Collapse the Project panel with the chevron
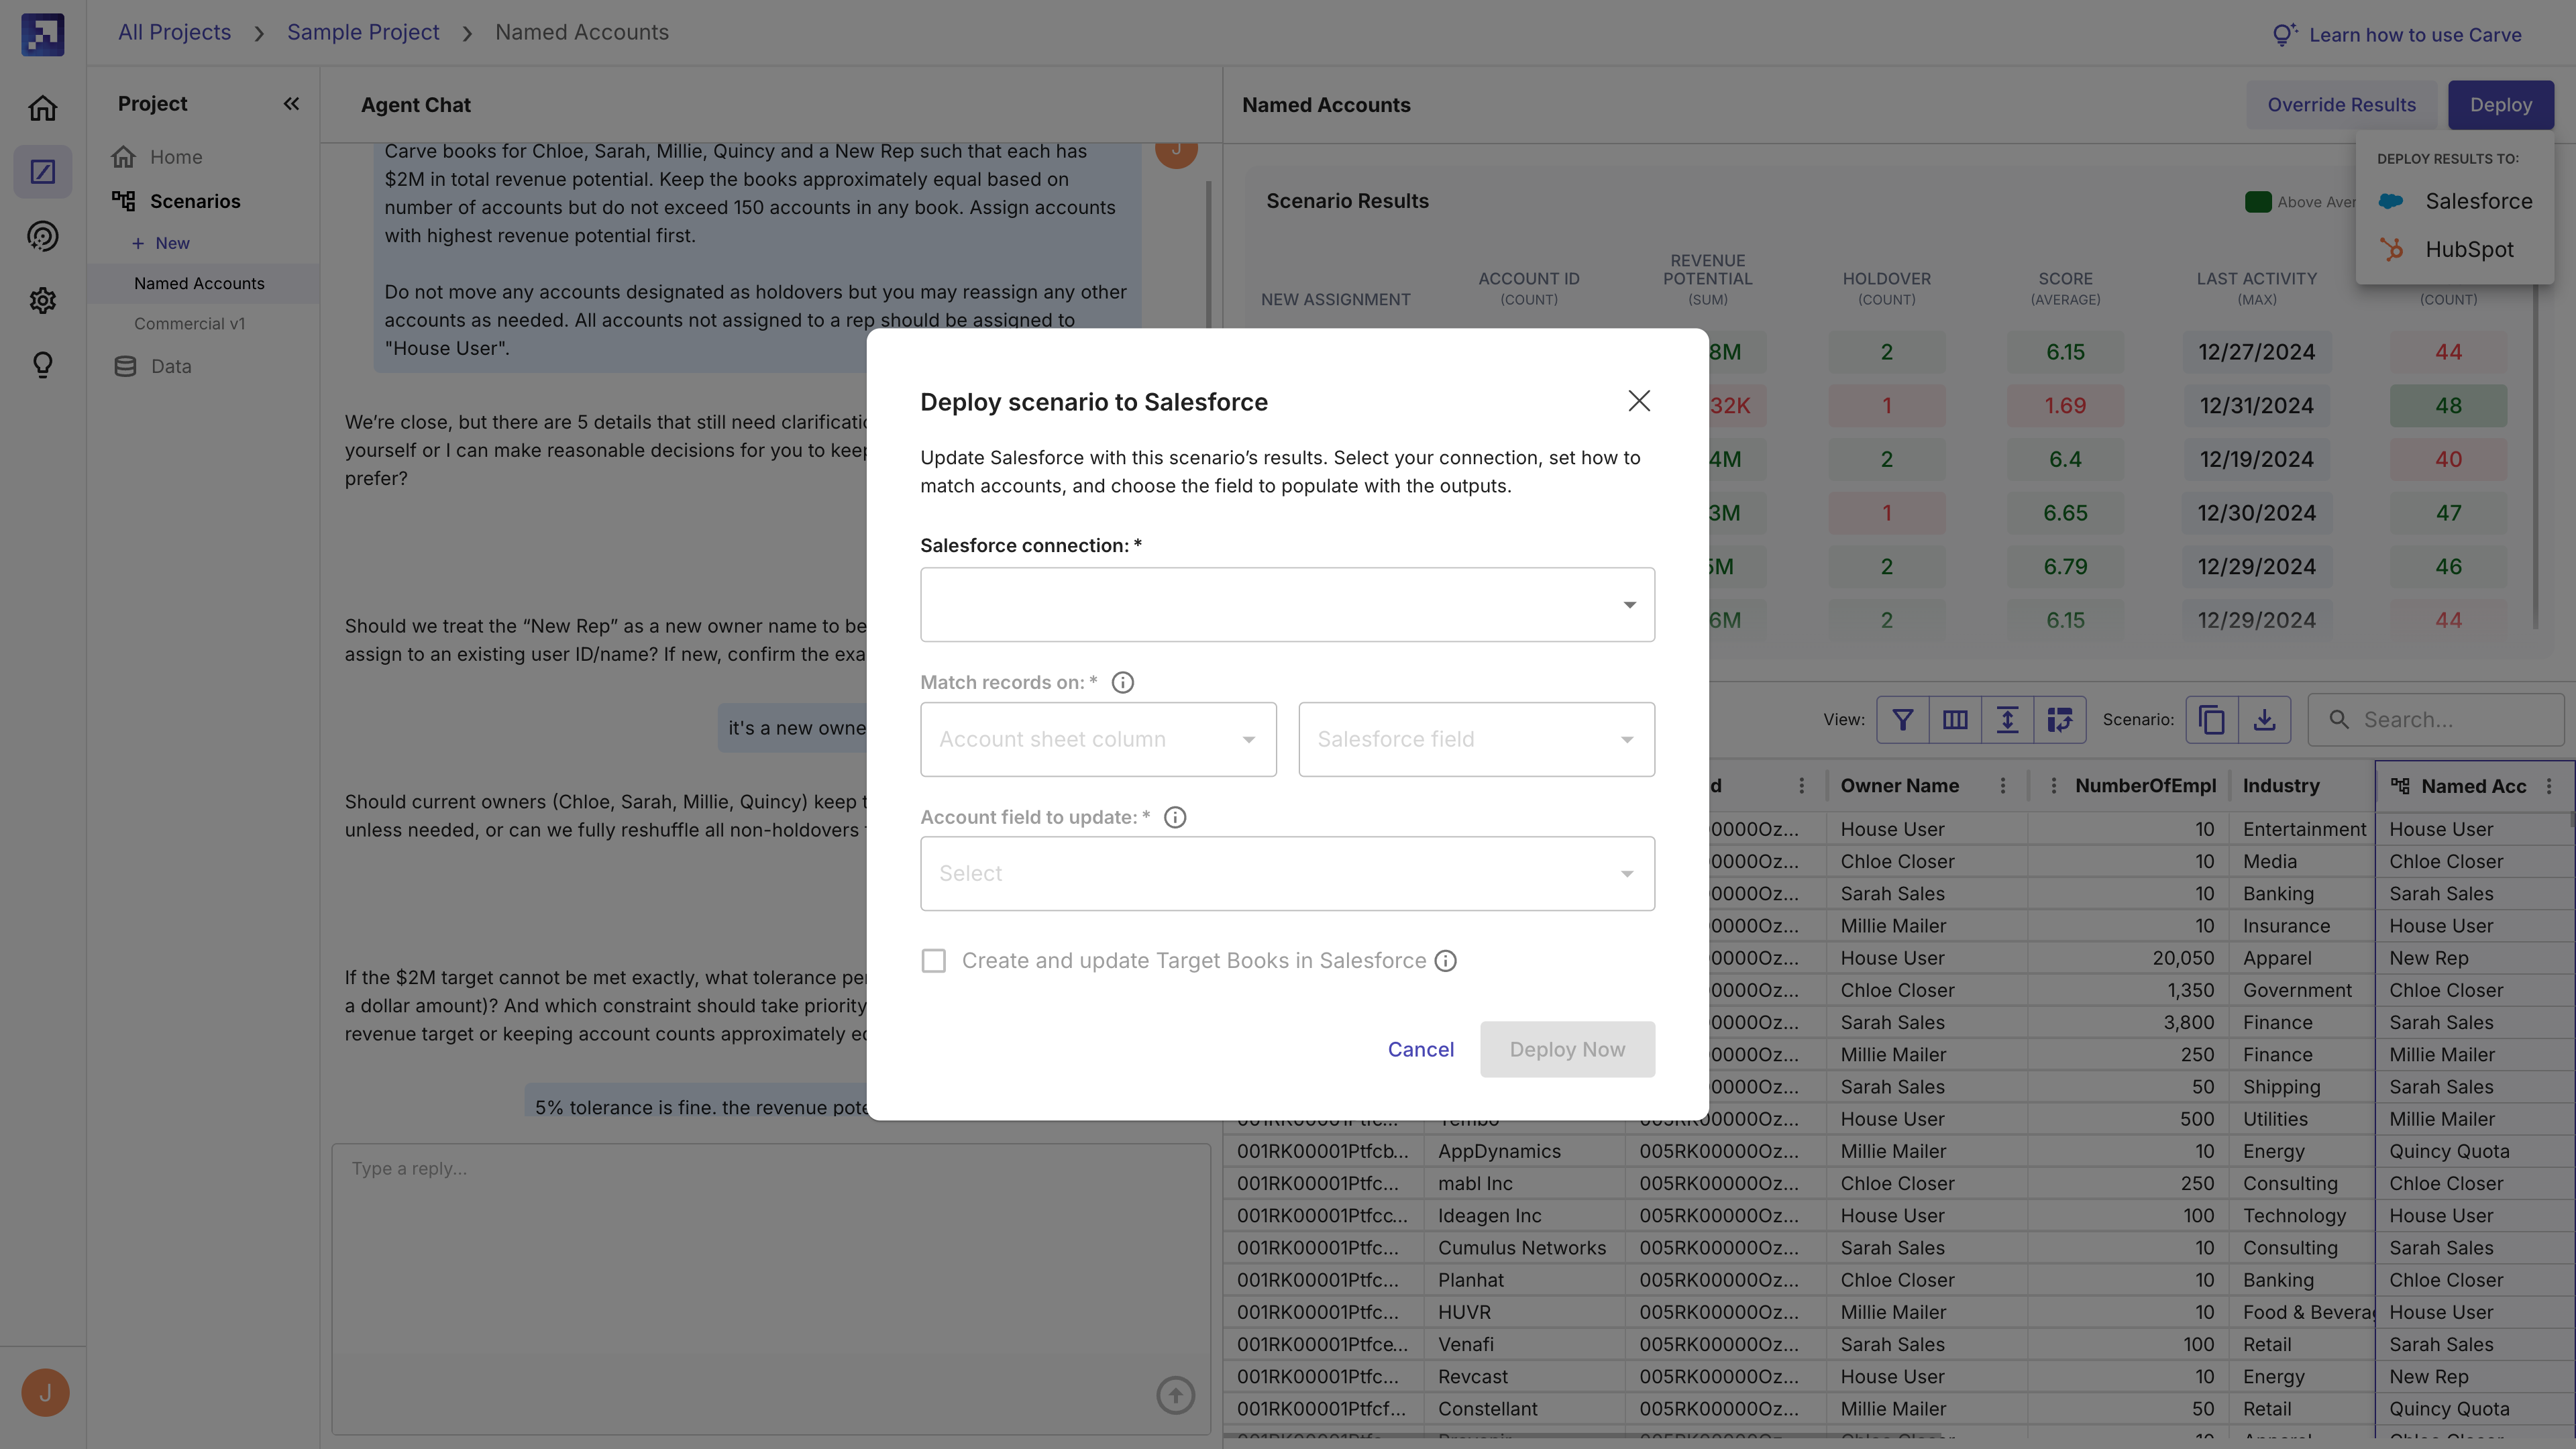This screenshot has height=1449, width=2576. pos(291,102)
